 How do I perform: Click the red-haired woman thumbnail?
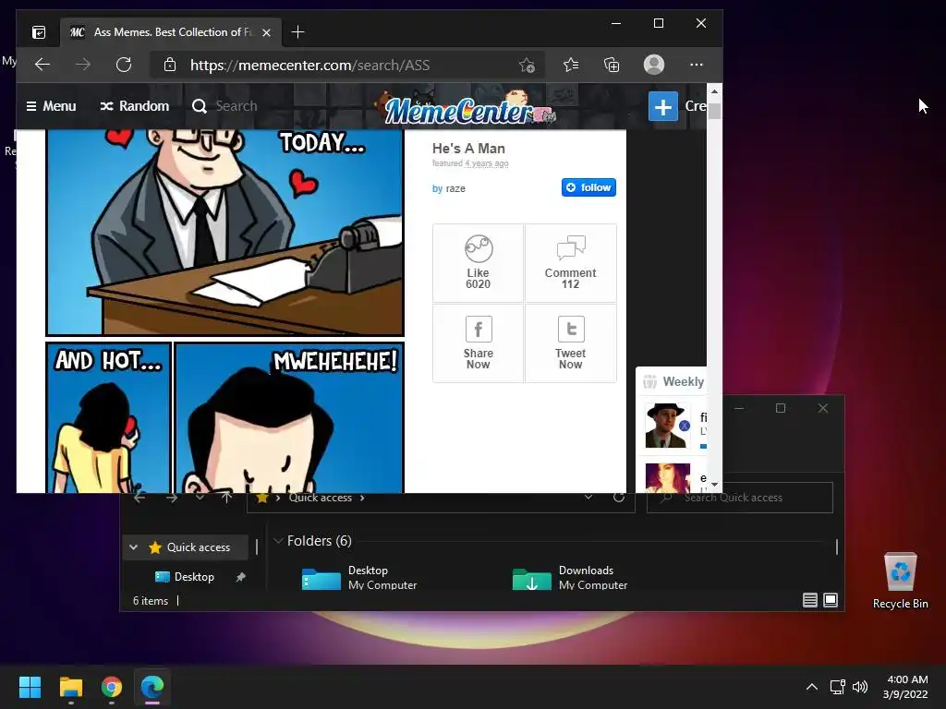tap(667, 477)
